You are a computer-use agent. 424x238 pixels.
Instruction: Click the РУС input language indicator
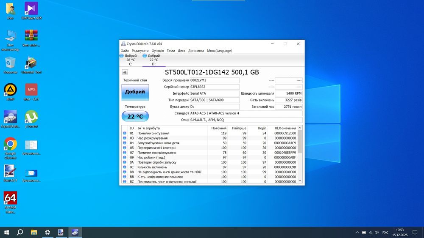[x=385, y=233]
